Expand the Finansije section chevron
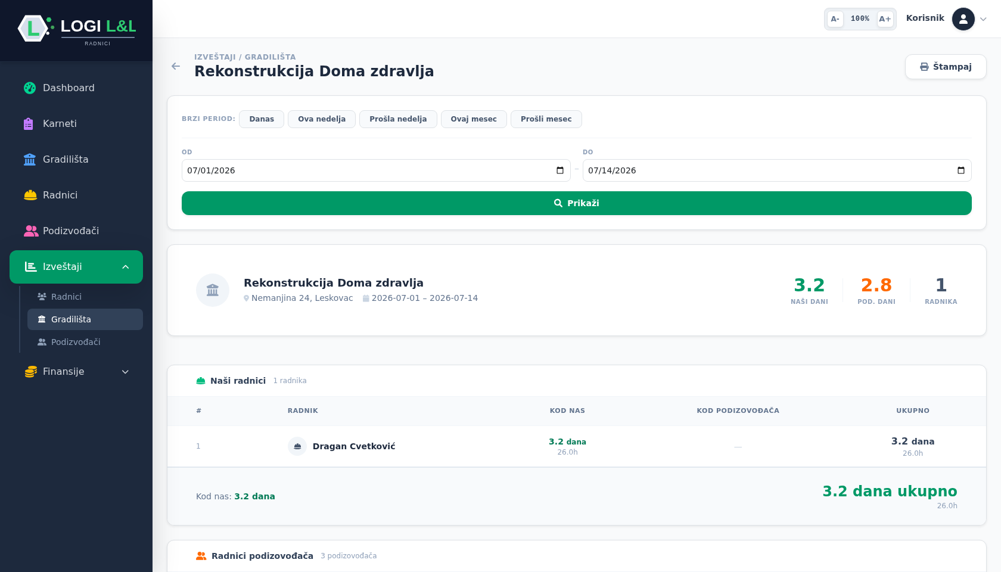The width and height of the screenshot is (1001, 572). (126, 372)
